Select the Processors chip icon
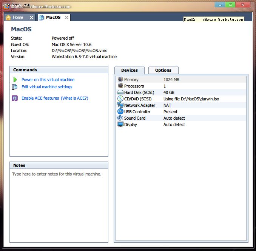Viewport: 256px width, 251px height. coord(120,86)
